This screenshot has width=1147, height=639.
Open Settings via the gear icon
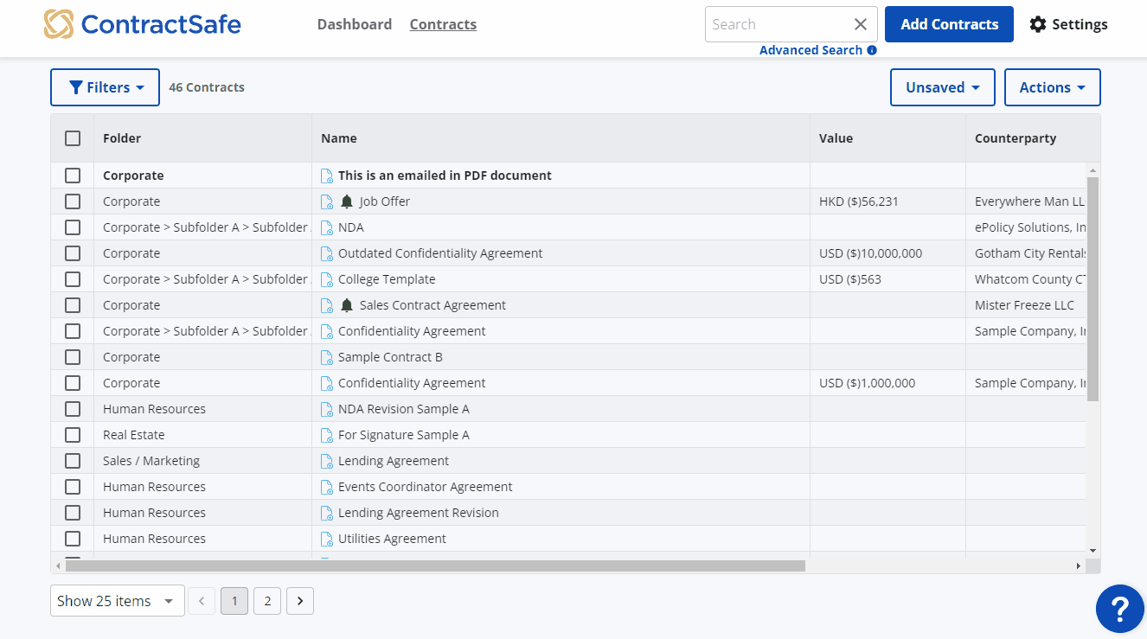click(1037, 24)
